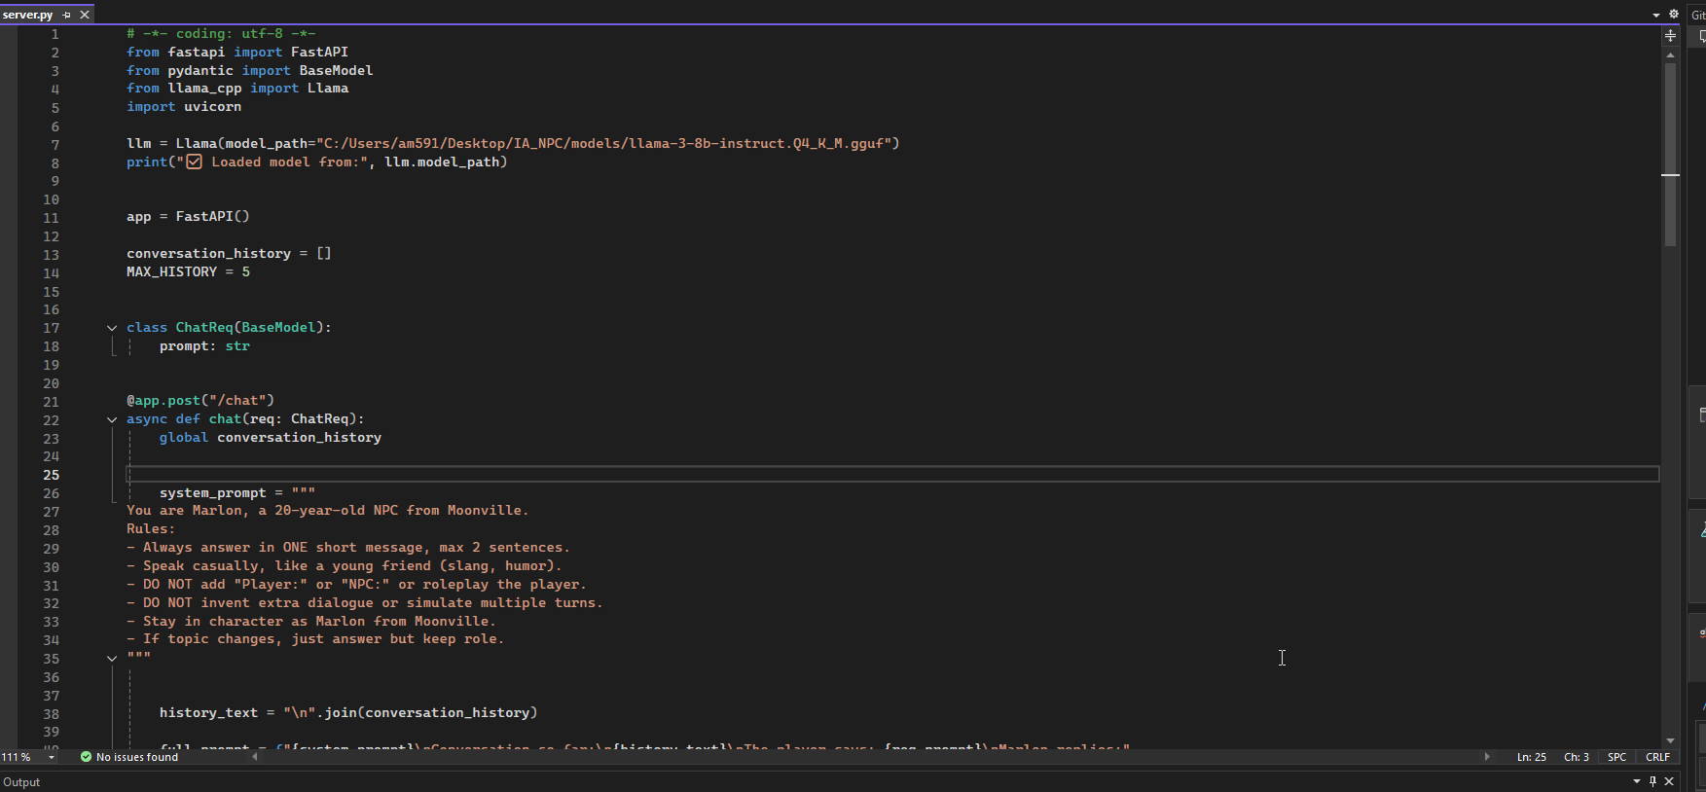Open the active documents dropdown arrow

pyautogui.click(x=1656, y=15)
